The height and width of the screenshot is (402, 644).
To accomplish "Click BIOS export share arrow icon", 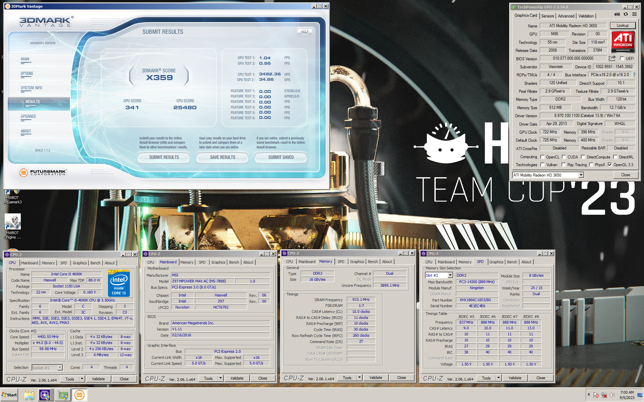I will tap(612, 58).
